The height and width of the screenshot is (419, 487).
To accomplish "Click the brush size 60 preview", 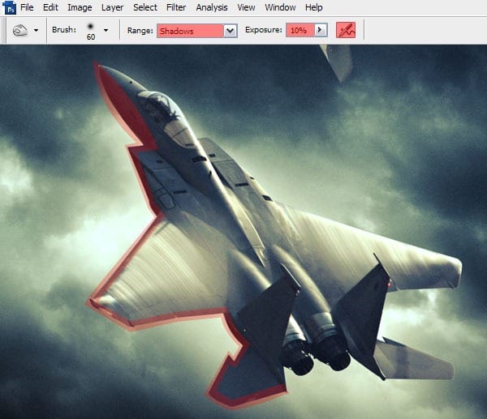I will click(x=91, y=32).
